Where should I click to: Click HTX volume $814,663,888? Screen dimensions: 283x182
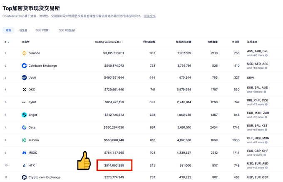click(114, 165)
